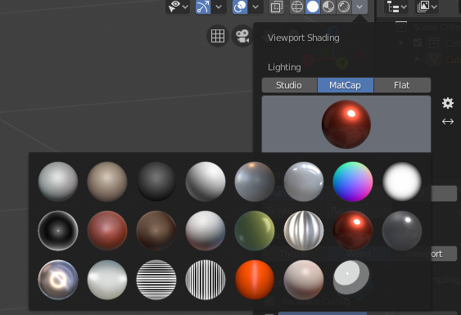The width and height of the screenshot is (461, 315).
Task: Choose the white-gray gradient MatCap
Action: [206, 182]
